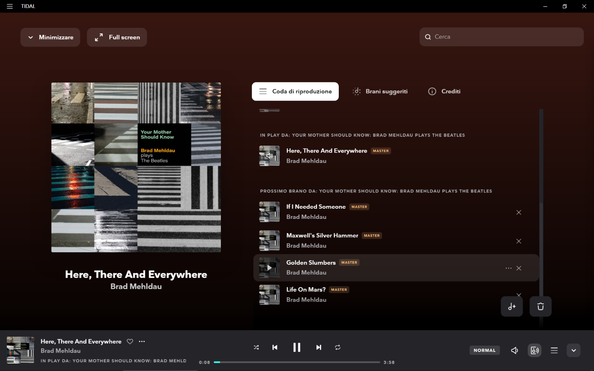Screen dimensions: 594x371
Task: Open the Crediti tab
Action: tap(444, 91)
